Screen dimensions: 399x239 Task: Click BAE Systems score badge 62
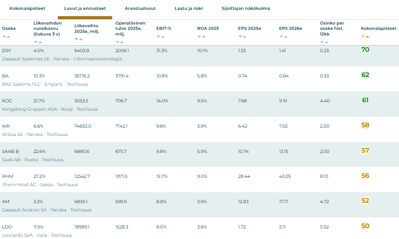pyautogui.click(x=365, y=75)
